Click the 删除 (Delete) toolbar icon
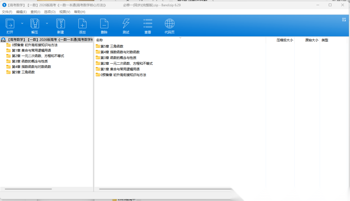350x201 pixels. [104, 24]
